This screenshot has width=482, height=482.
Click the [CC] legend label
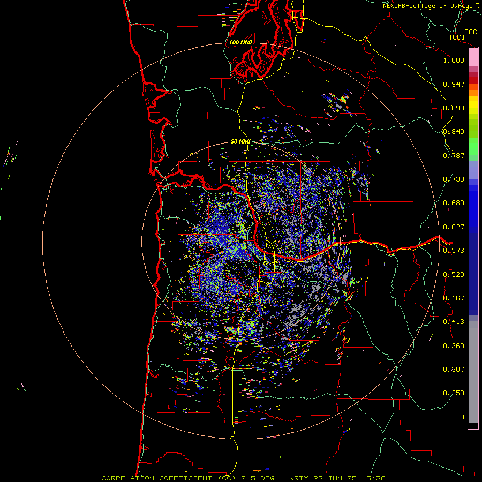tap(457, 37)
